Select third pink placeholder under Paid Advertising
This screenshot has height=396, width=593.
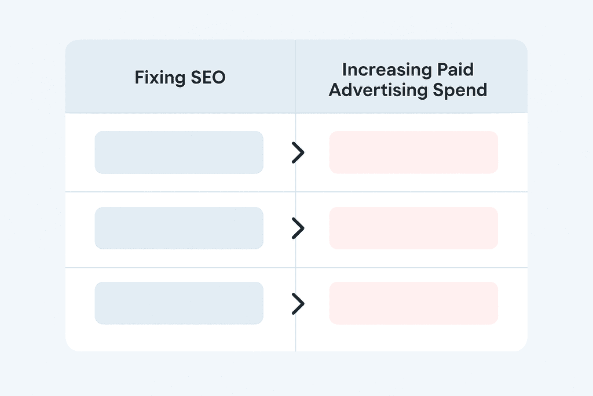coord(413,303)
